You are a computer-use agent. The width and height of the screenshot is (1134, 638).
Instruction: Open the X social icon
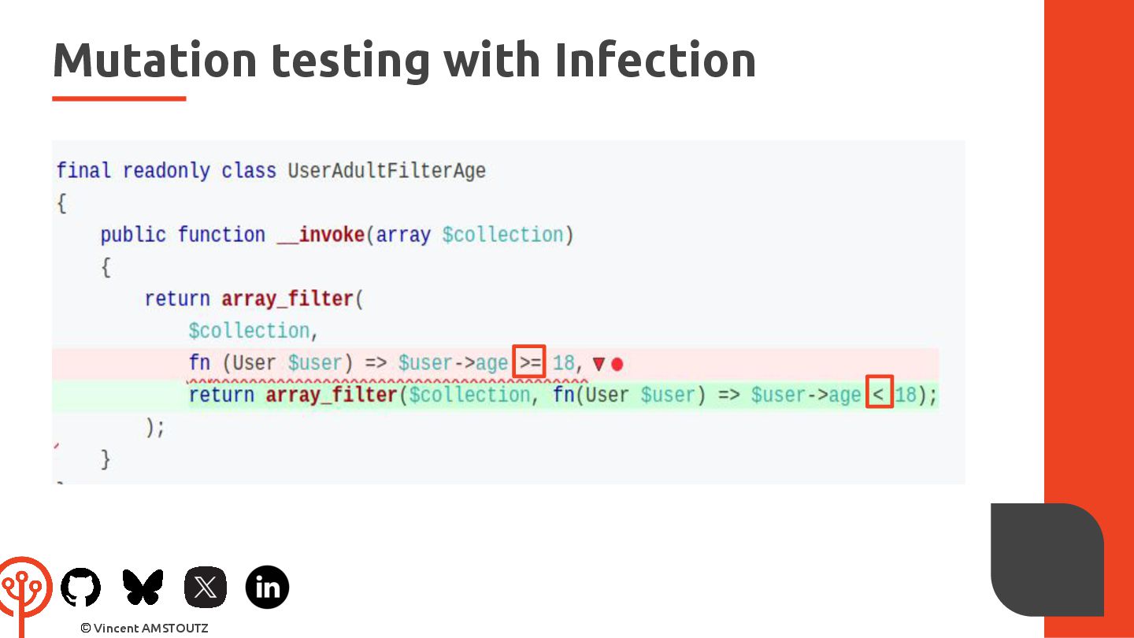click(205, 587)
